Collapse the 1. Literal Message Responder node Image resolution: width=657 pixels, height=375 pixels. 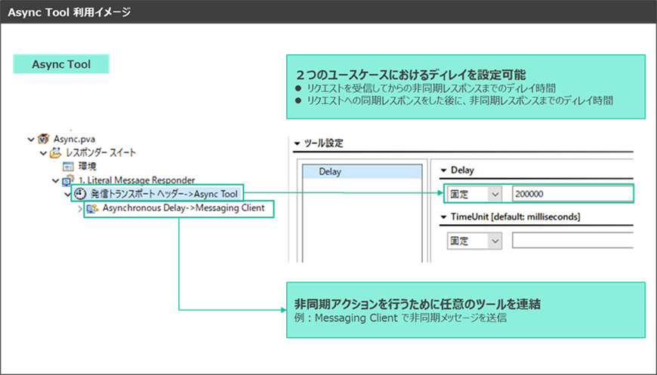pyautogui.click(x=55, y=180)
